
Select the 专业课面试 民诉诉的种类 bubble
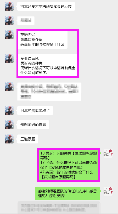(47, 65)
